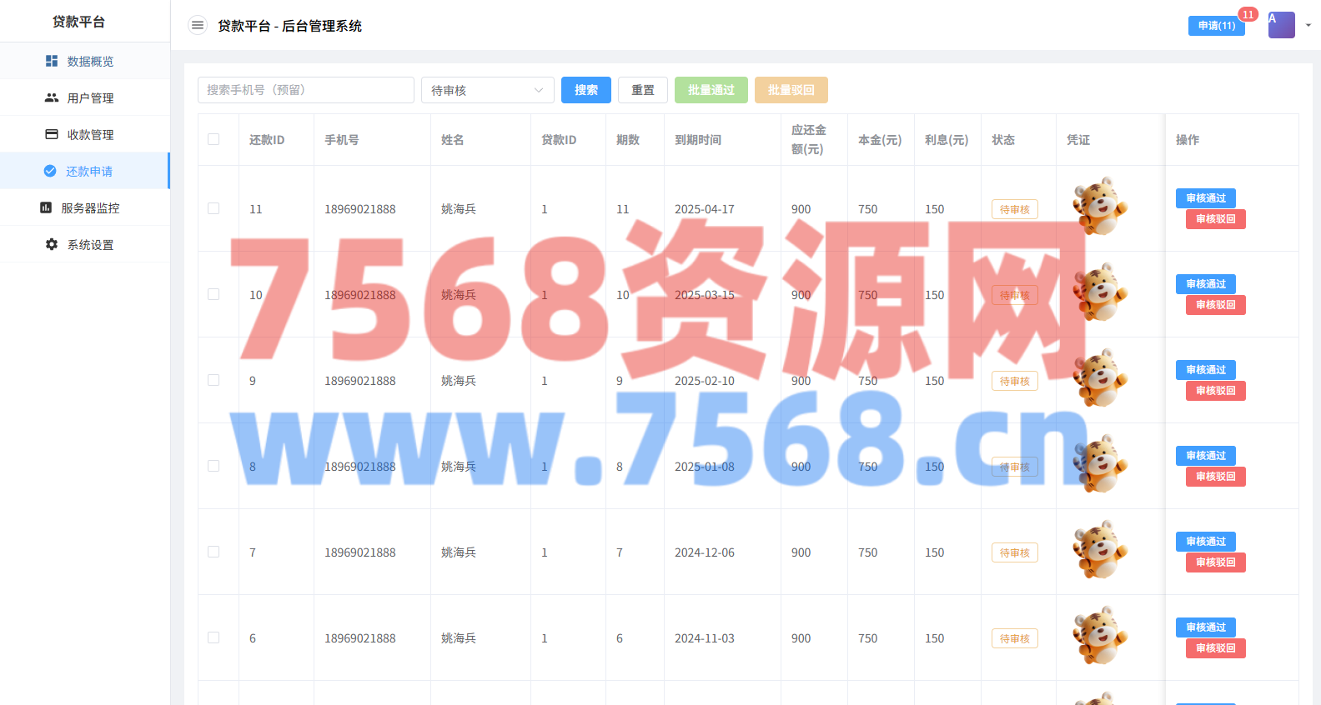Select the 还款申请 checkmark icon

click(x=50, y=171)
